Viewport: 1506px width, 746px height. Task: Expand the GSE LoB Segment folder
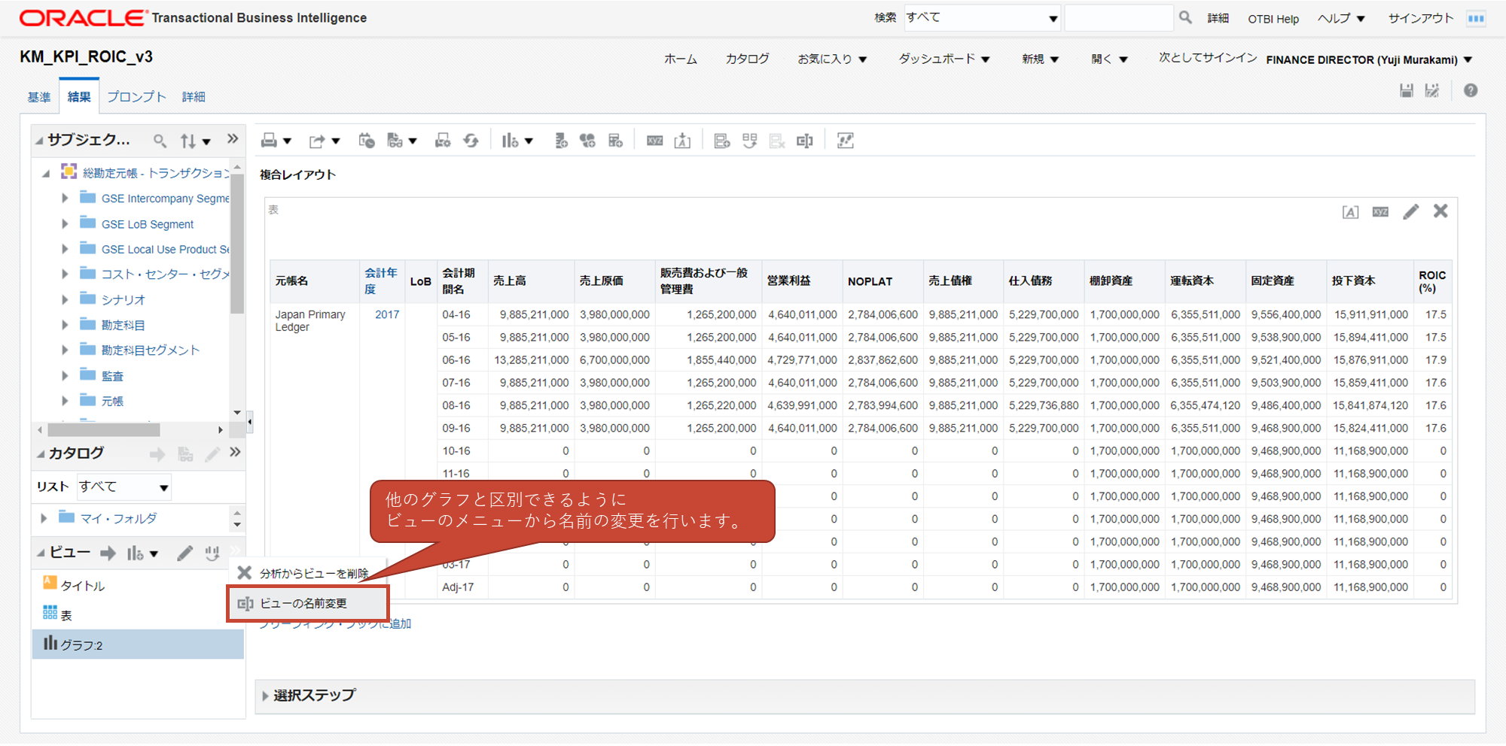coord(65,224)
